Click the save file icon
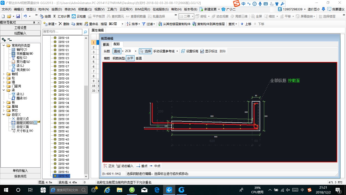 (x=18, y=16)
